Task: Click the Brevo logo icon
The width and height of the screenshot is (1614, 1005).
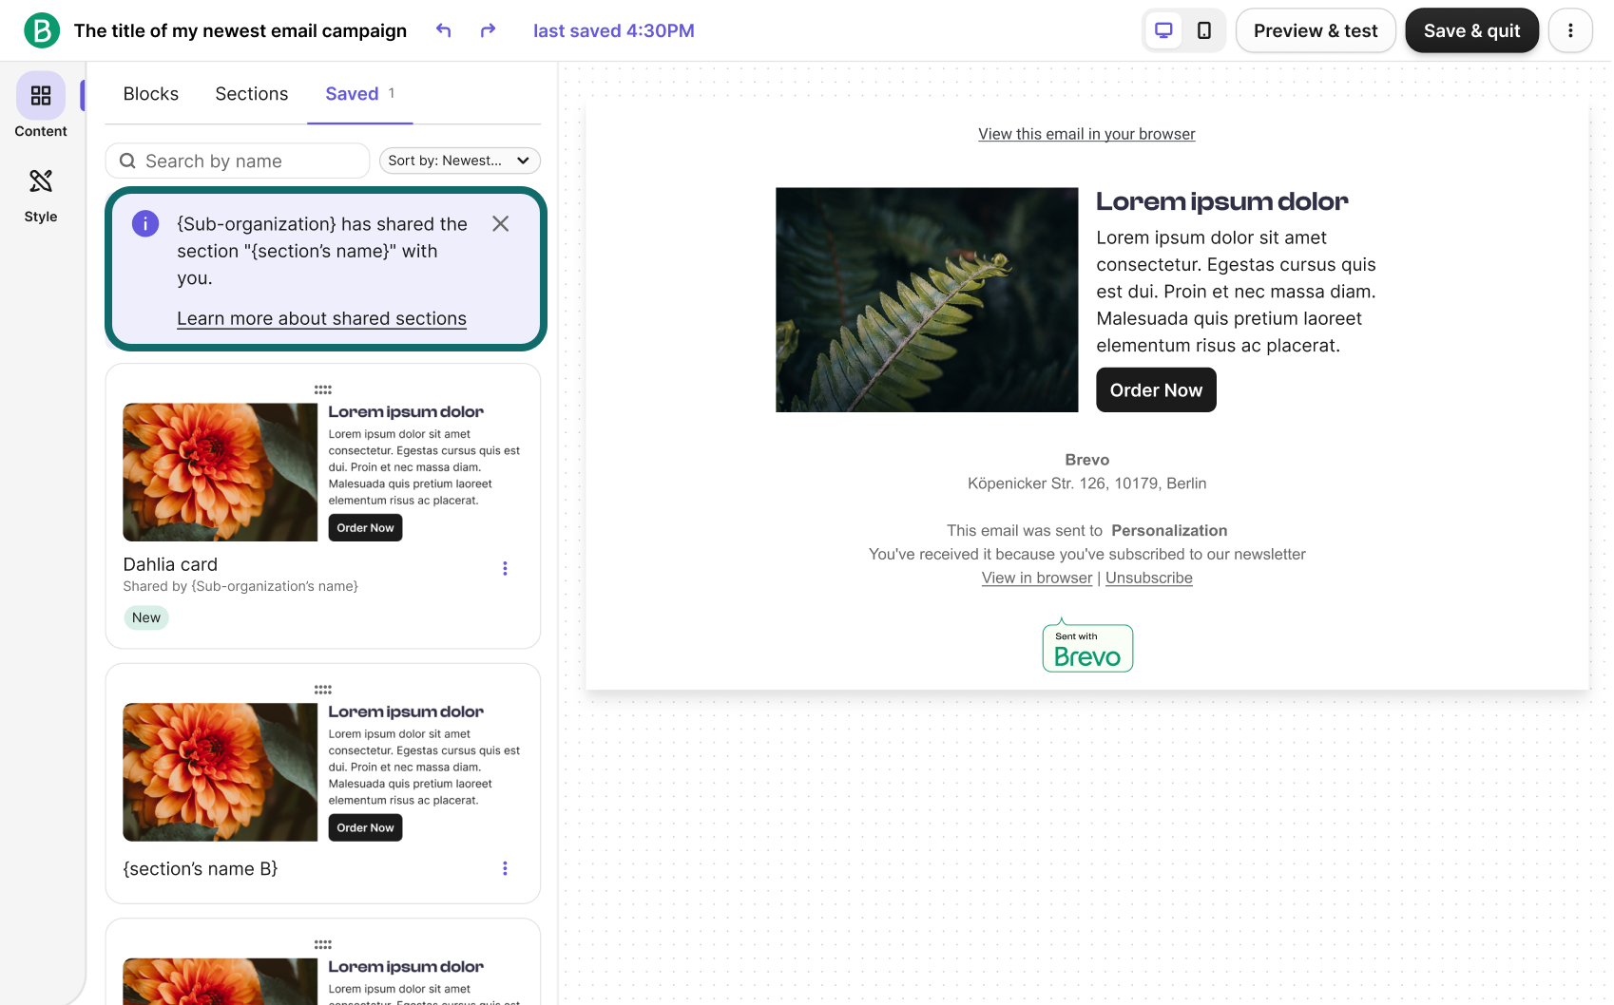Action: click(x=42, y=30)
